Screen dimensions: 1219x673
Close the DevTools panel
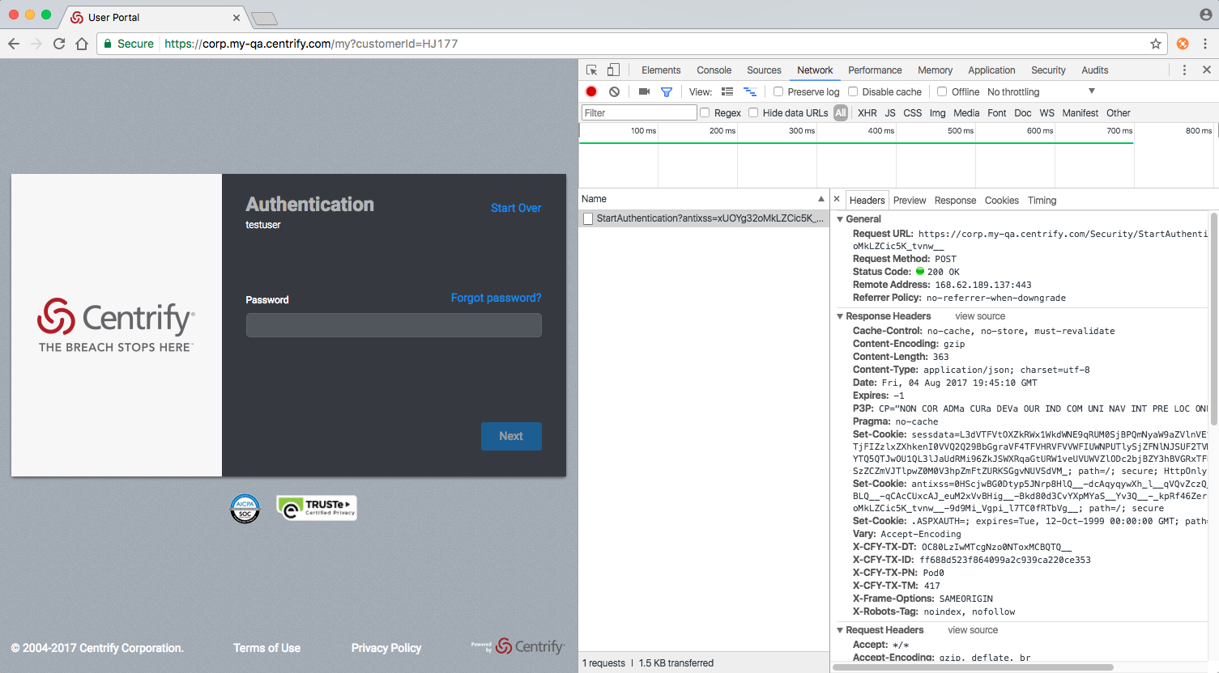point(1207,70)
